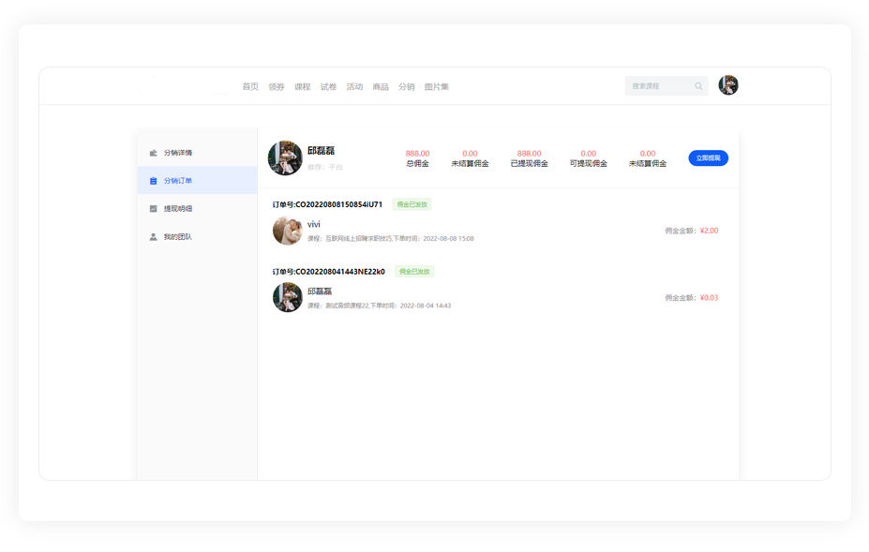The image size is (869, 552).
Task: Open the 领券 navigation item
Action: pos(277,87)
